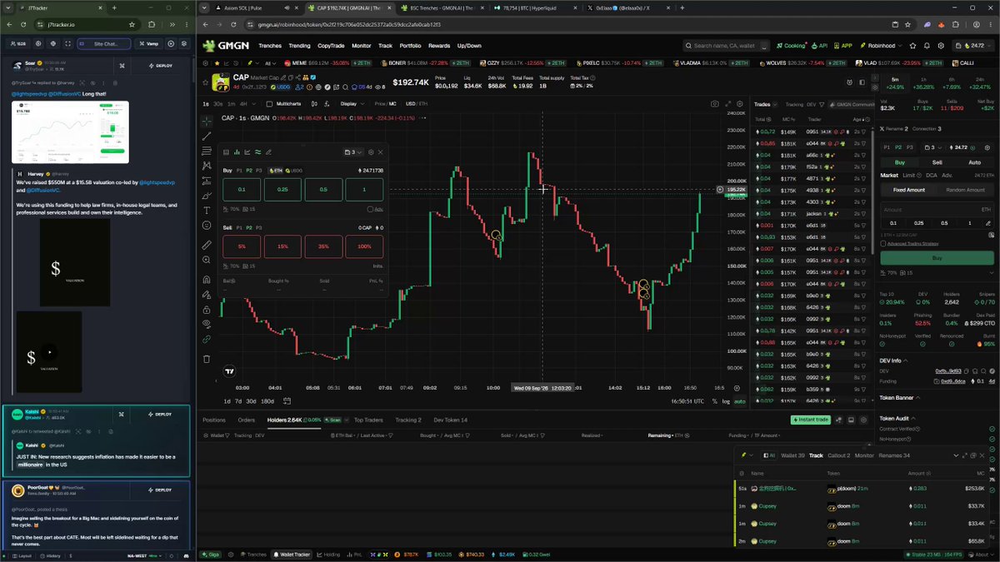
Task: Click the pencil icon to edit amount presets
Action: click(x=988, y=223)
